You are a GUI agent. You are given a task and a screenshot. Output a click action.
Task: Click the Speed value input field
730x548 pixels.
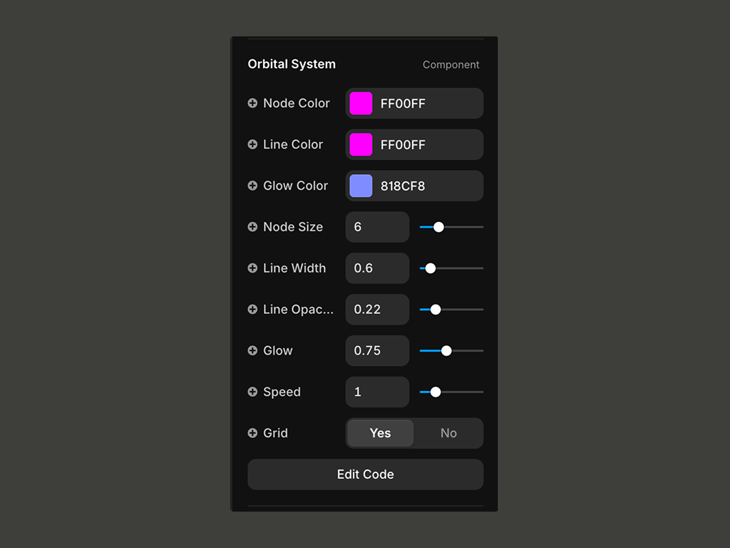coord(377,392)
